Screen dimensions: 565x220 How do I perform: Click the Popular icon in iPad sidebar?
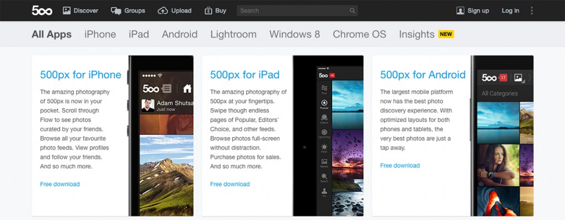click(x=324, y=104)
